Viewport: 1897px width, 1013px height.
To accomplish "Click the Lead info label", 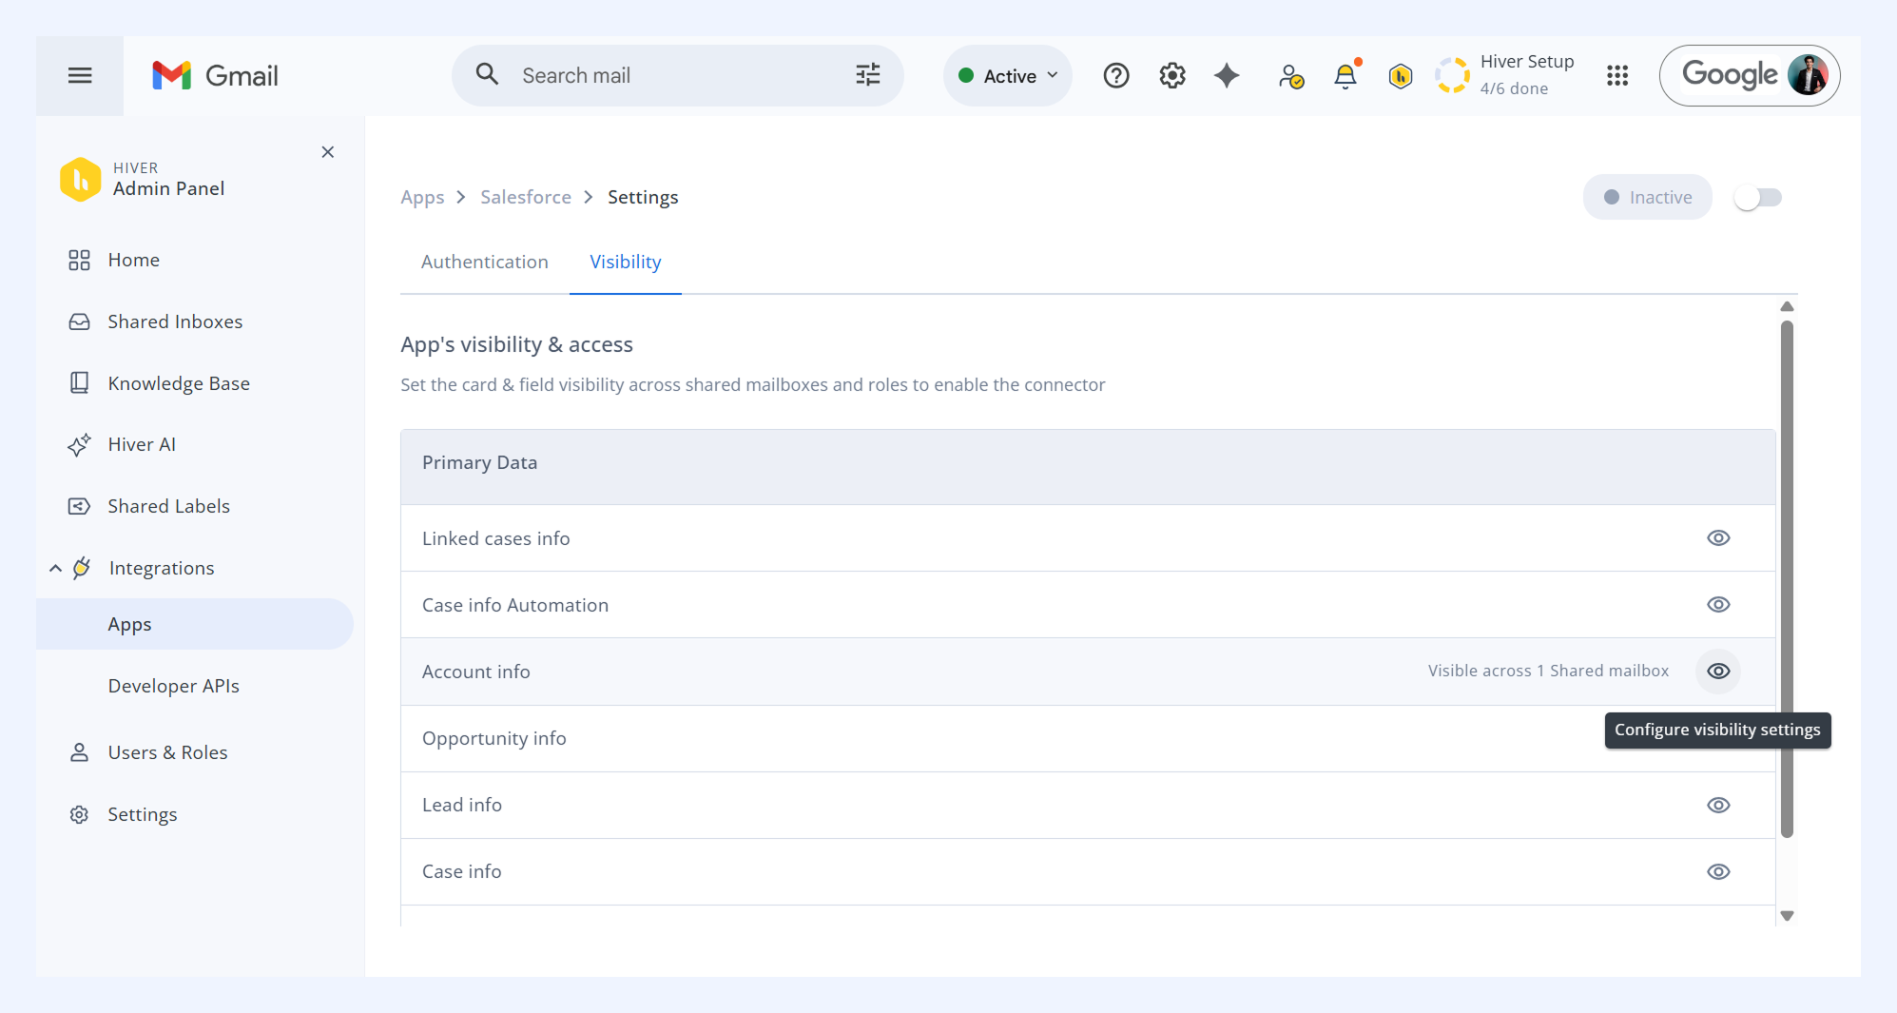I will (462, 805).
